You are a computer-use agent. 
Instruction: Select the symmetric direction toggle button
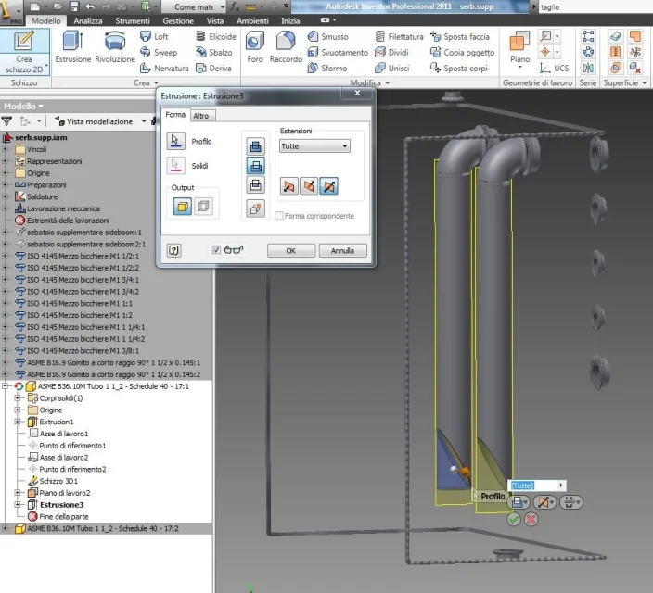point(328,186)
